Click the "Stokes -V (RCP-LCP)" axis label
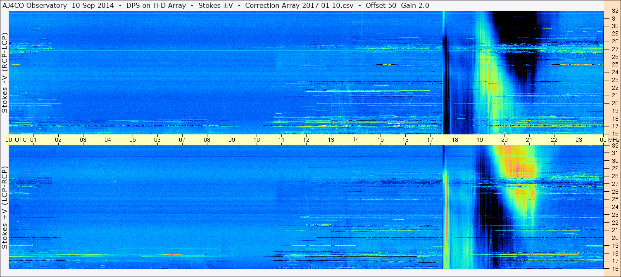The width and height of the screenshot is (621, 277). point(5,73)
